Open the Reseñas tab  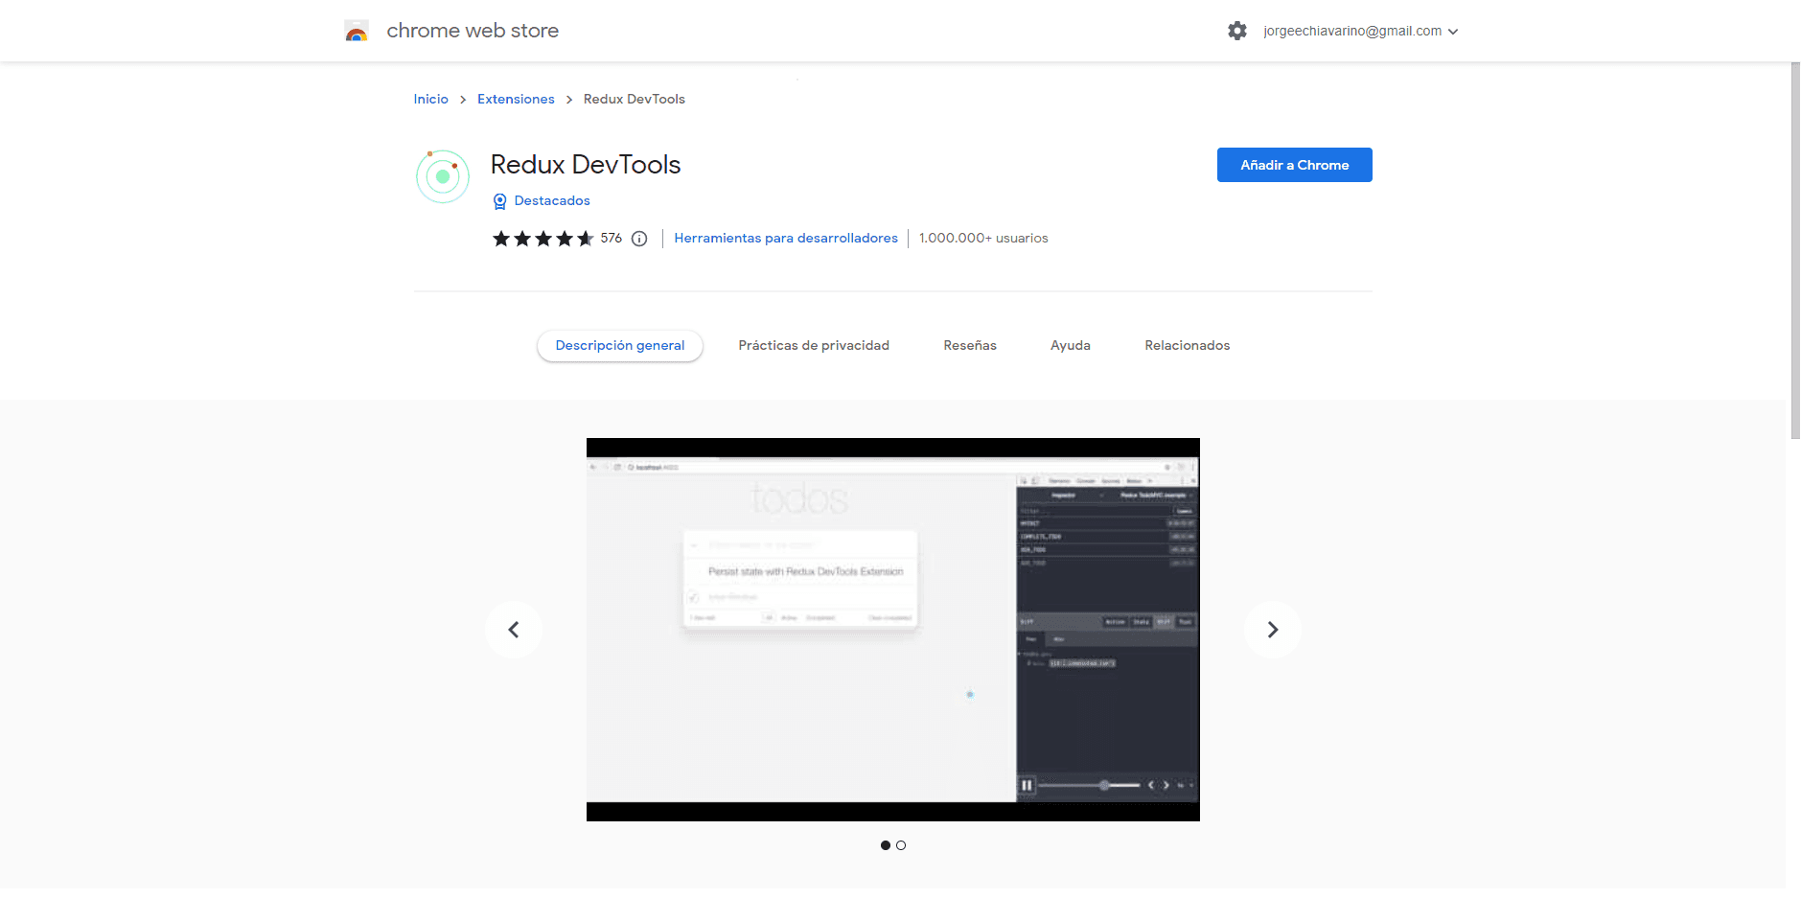point(970,345)
